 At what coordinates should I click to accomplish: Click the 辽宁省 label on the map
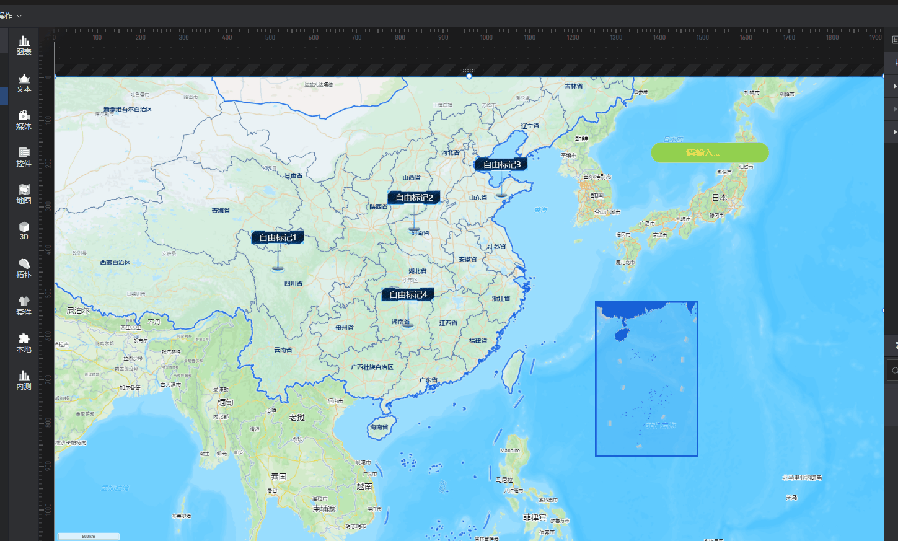tap(530, 126)
